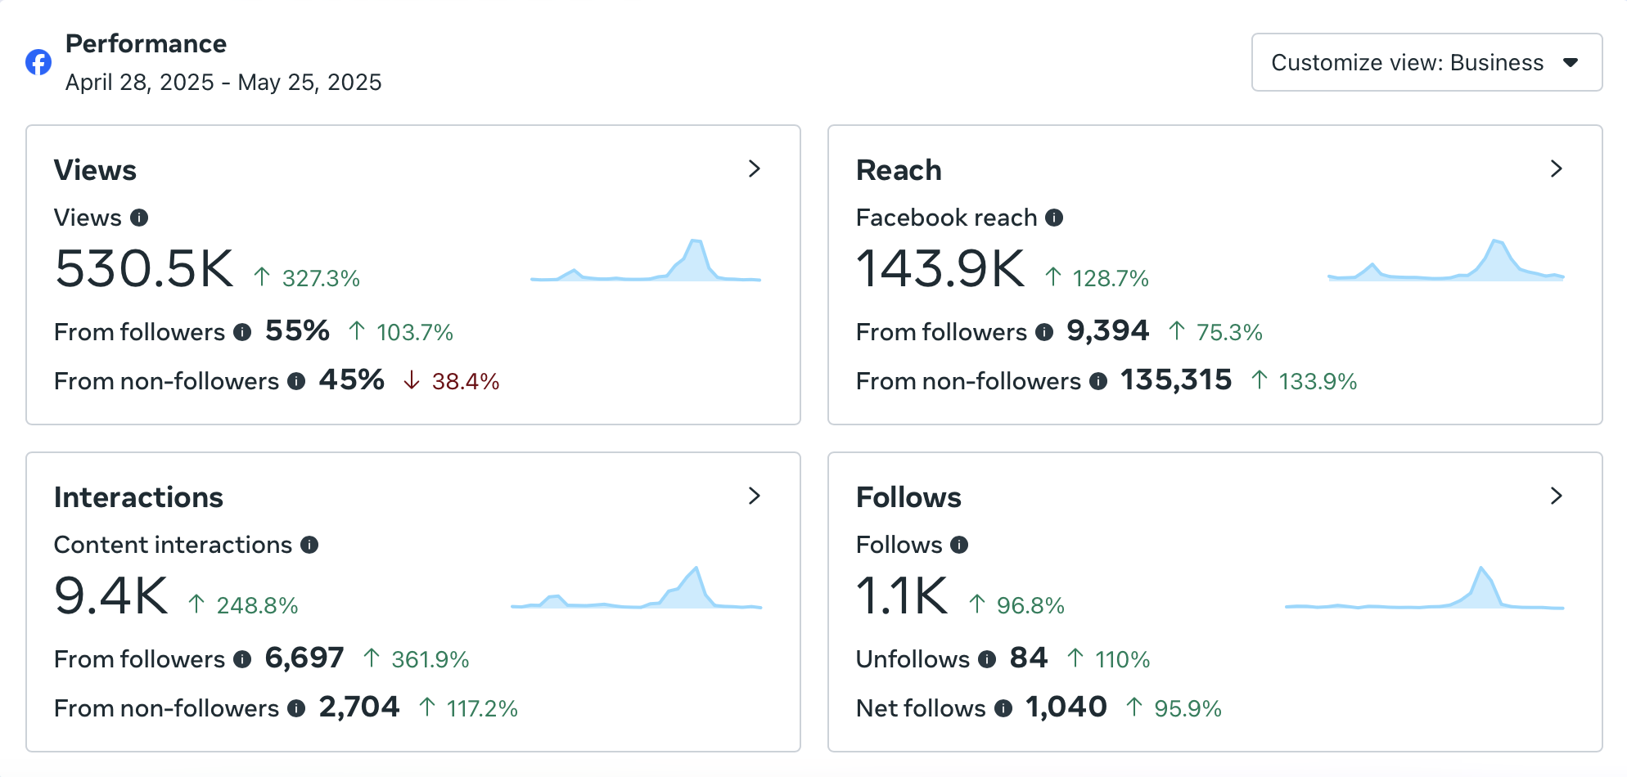Open info icon next to Net follows

[x=1003, y=708]
